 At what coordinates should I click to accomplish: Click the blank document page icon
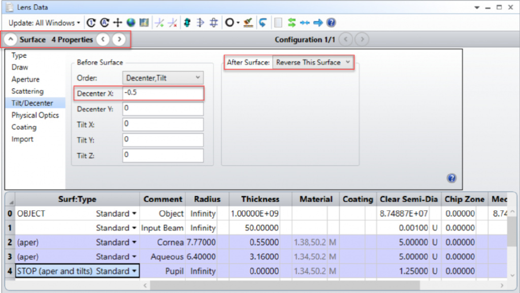(x=278, y=22)
